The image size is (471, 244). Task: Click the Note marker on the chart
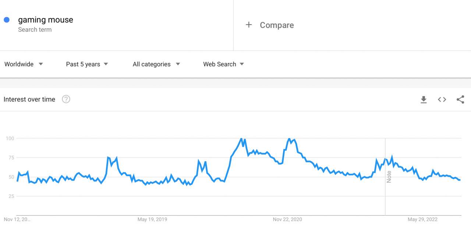click(x=389, y=177)
